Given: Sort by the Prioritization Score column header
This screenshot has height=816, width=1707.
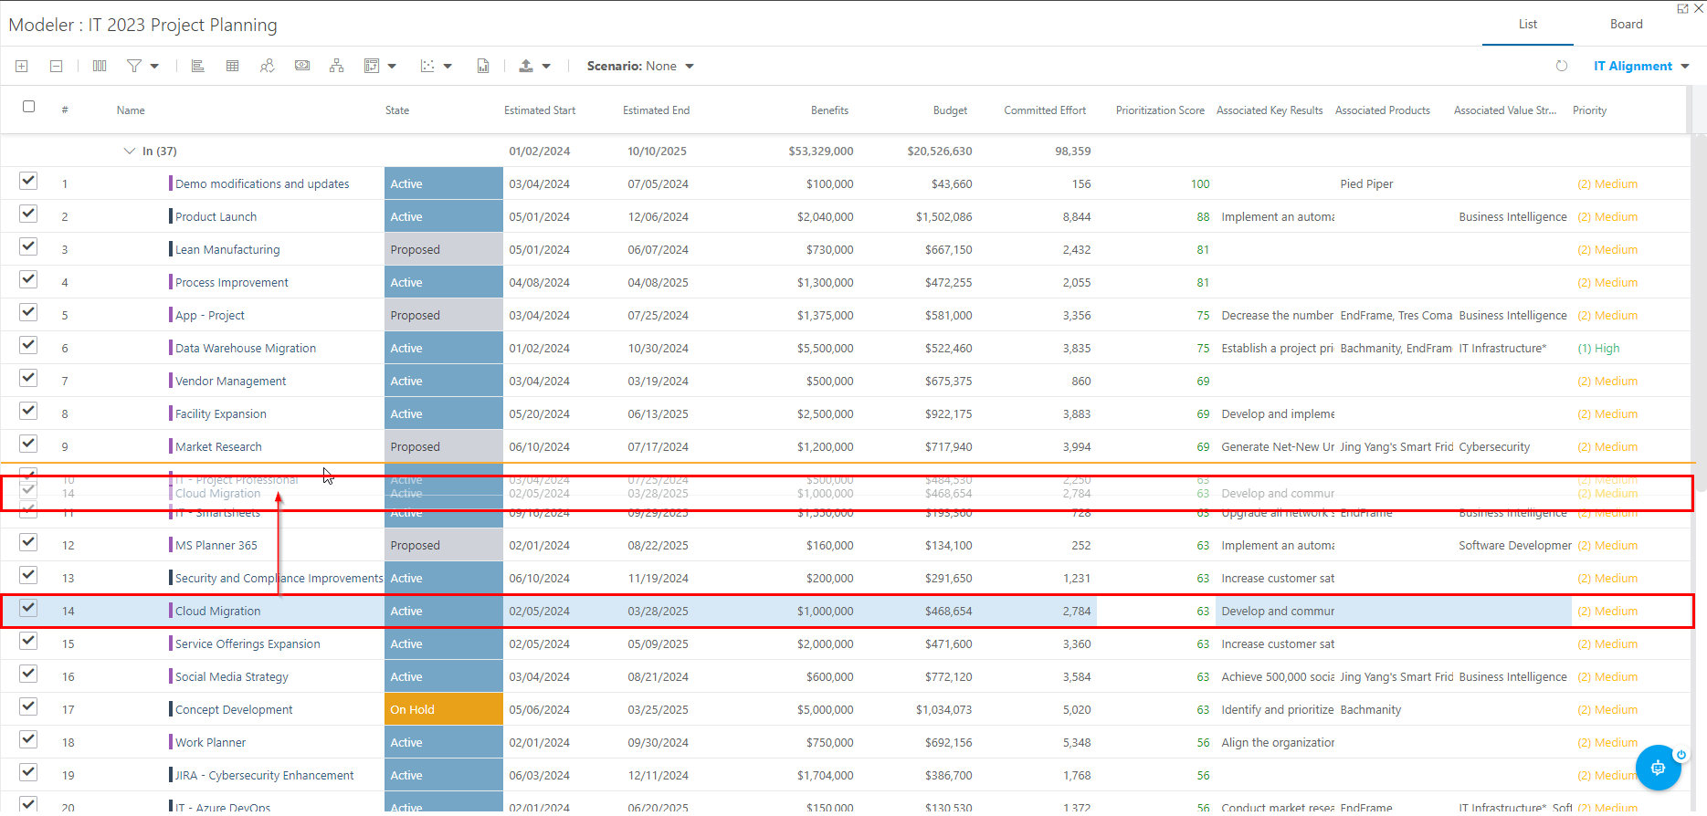Looking at the screenshot, I should click(1160, 110).
